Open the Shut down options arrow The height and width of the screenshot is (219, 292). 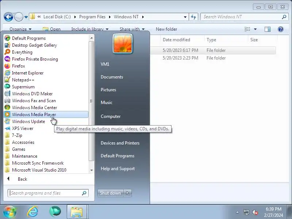tap(127, 193)
